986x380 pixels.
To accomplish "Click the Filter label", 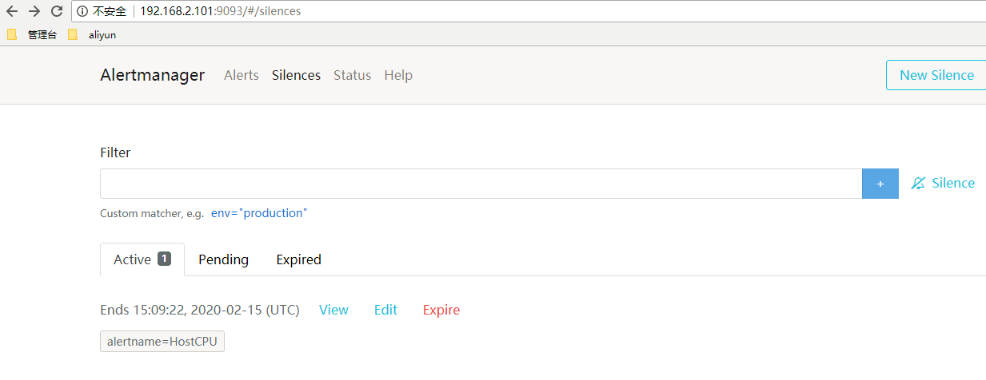I will point(115,152).
